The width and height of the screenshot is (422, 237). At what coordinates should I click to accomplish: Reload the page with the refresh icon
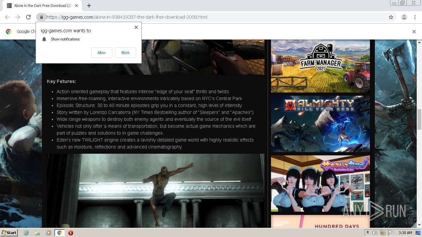click(28, 17)
